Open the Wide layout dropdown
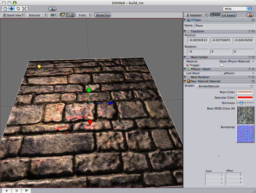256x193 pixels. 237,8
